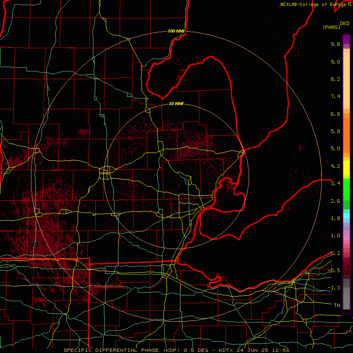This screenshot has width=353, height=353.
Task: Click the 100 NMI range ring label
Action: pyautogui.click(x=176, y=31)
